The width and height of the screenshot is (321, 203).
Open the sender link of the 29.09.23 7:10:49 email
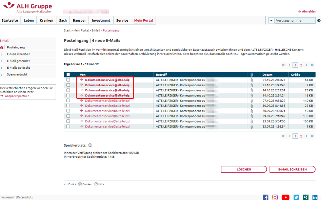tap(107, 116)
